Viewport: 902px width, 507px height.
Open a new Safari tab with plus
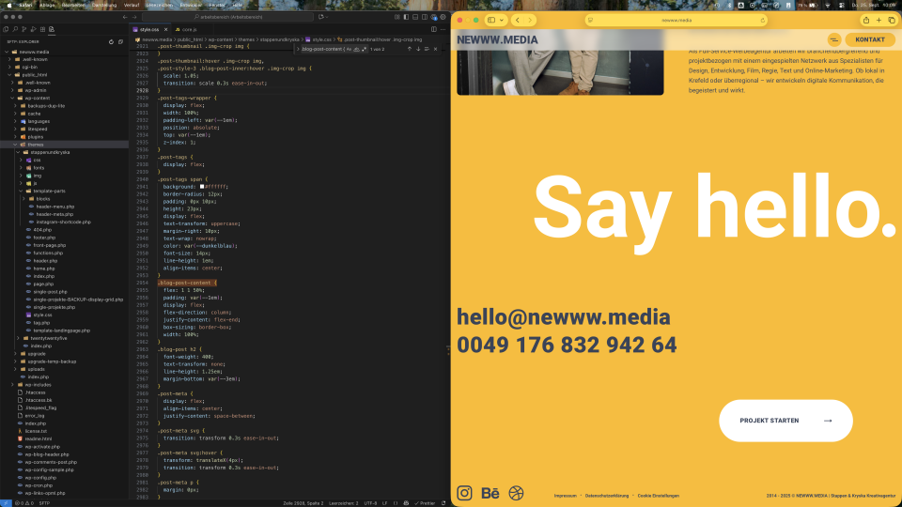pos(879,20)
